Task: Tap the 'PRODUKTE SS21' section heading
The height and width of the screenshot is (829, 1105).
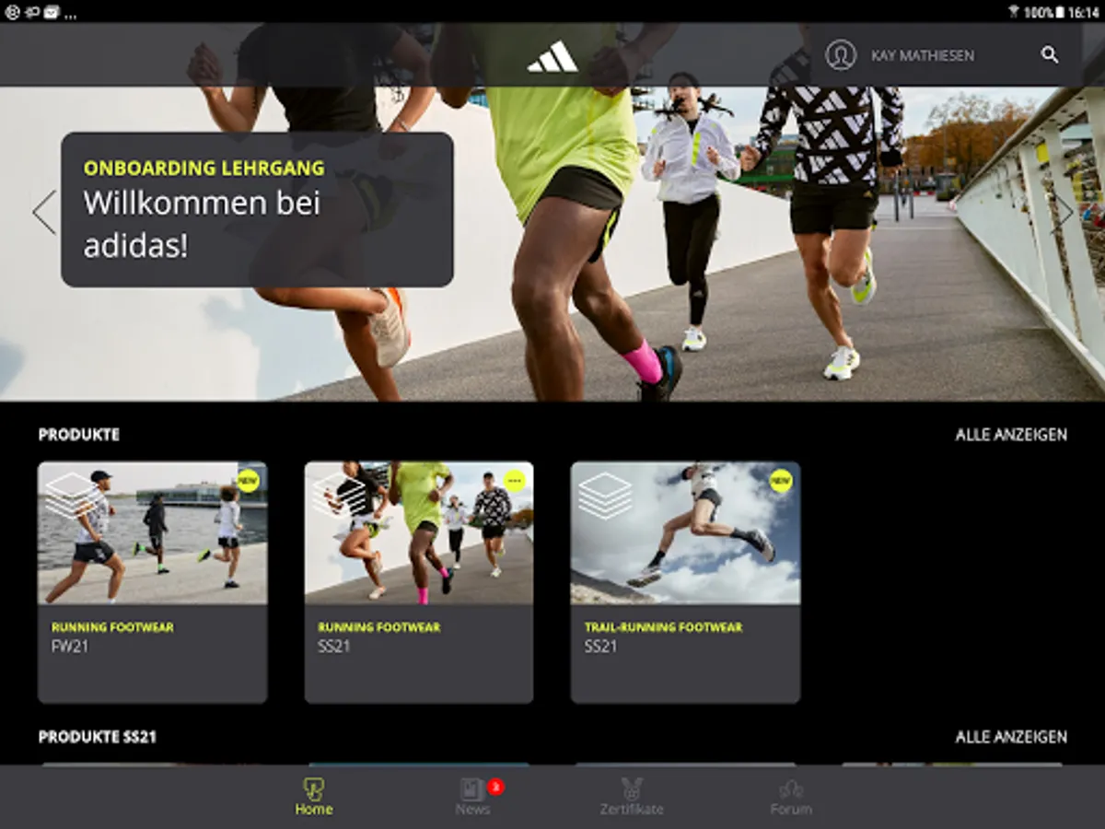Action: click(98, 737)
